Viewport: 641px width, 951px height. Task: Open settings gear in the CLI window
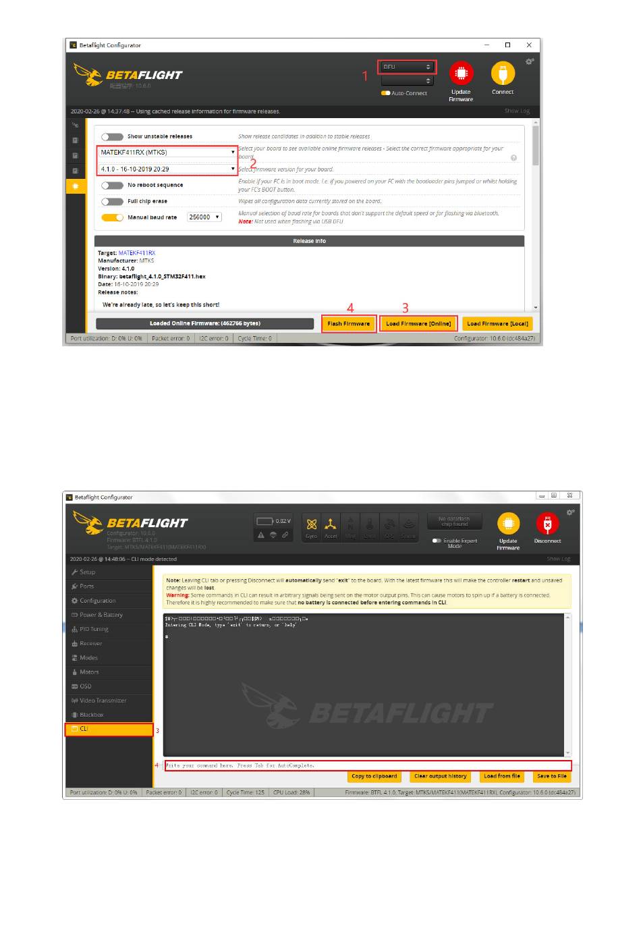point(571,512)
